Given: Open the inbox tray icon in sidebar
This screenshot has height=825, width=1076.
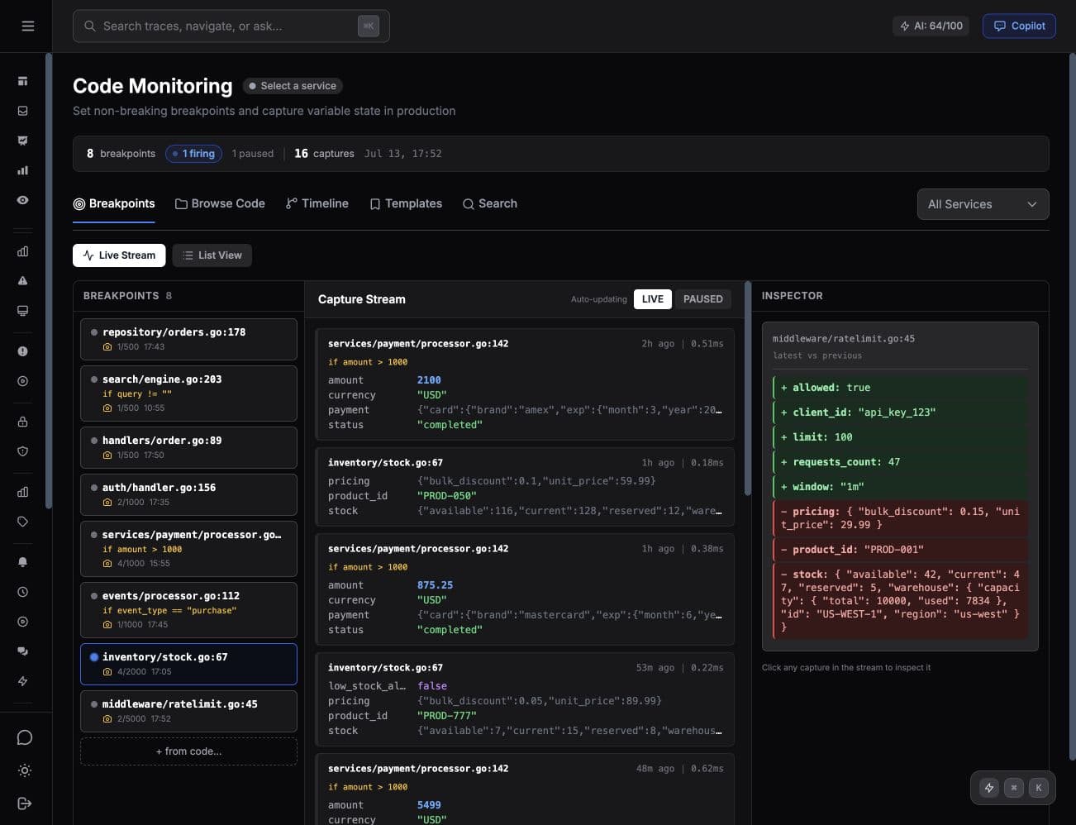Looking at the screenshot, I should [22, 111].
